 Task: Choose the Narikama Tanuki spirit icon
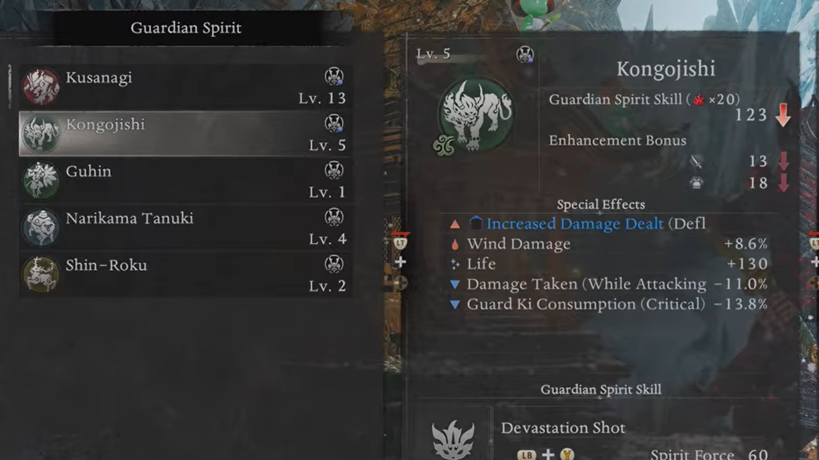[x=41, y=228]
